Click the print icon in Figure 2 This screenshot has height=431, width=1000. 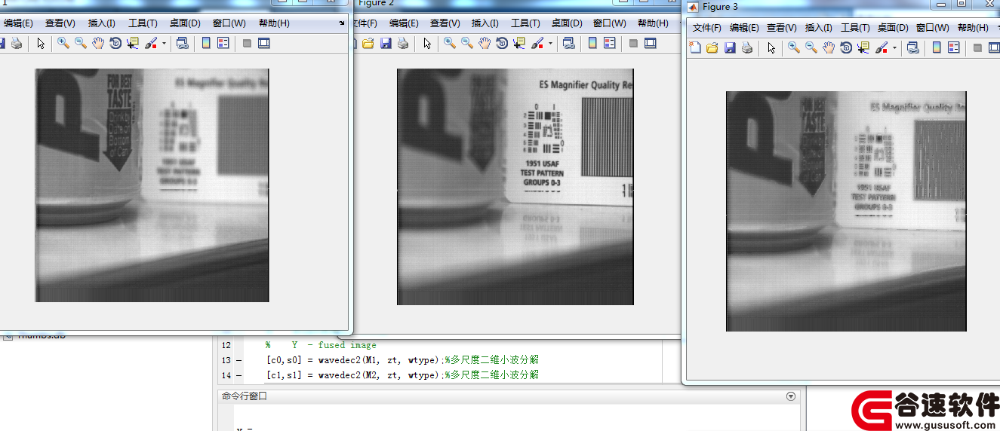pyautogui.click(x=403, y=44)
